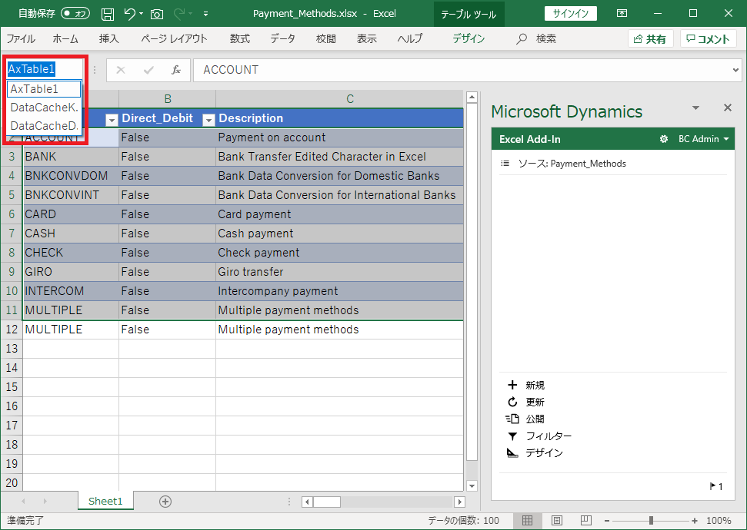
Task: Zoom in with the plus icon
Action: click(695, 521)
